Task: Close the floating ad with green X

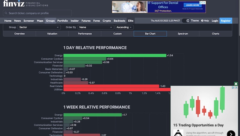Action: point(236,84)
